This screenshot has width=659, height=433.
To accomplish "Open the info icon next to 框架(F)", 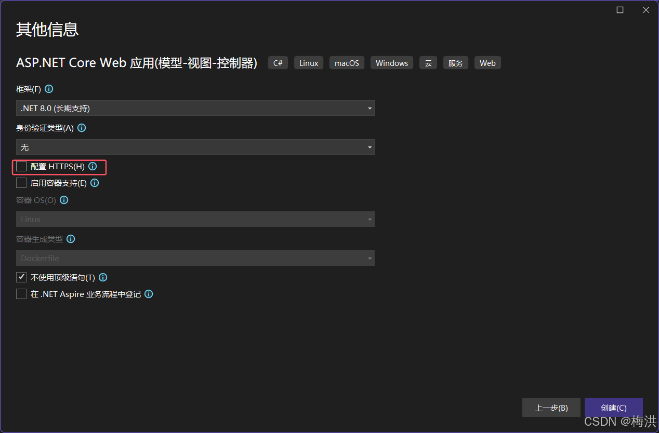I will pos(49,89).
